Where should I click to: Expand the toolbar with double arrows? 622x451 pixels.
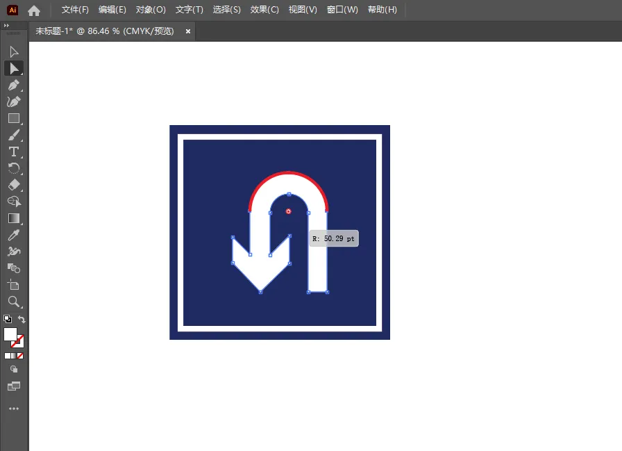(x=6, y=26)
